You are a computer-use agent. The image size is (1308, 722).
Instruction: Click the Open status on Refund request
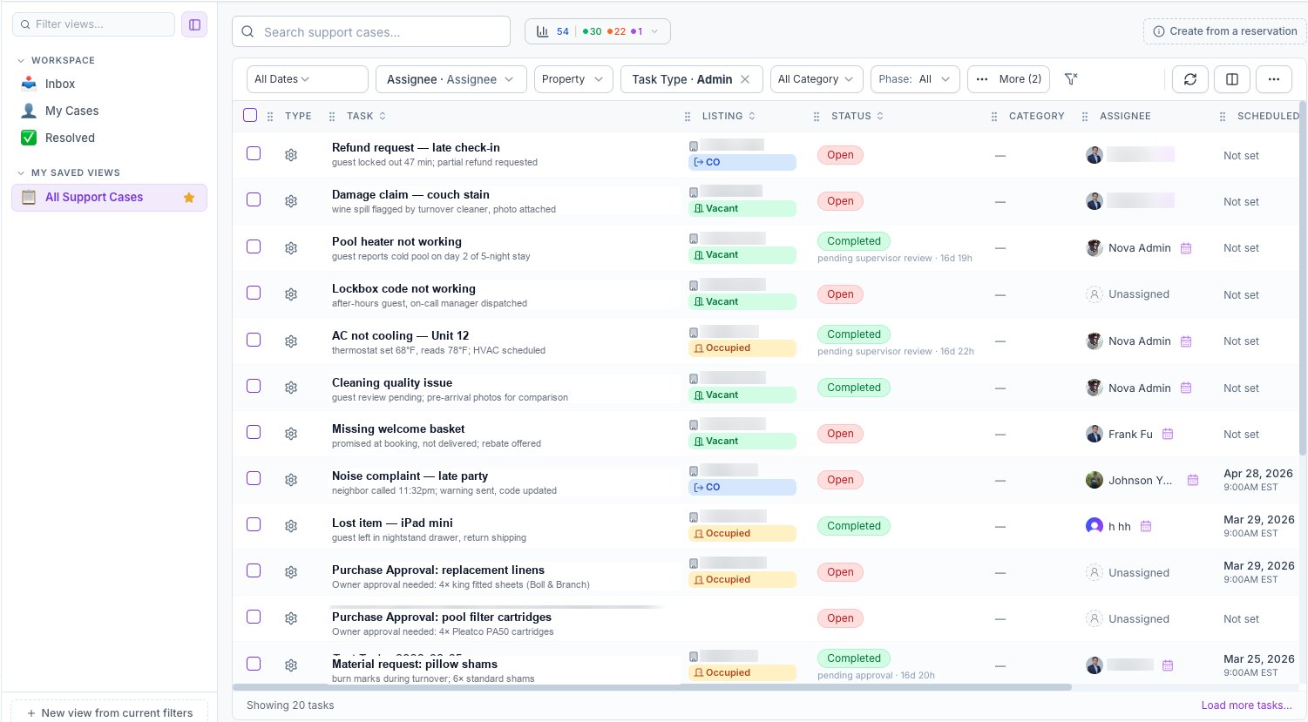840,155
